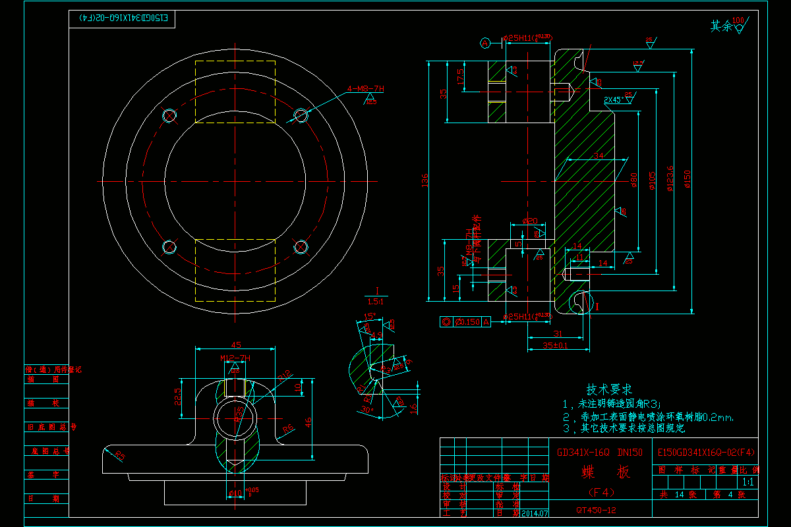Select the ø80 diameter dimension
Screen dimensions: 791x527
tap(635, 179)
